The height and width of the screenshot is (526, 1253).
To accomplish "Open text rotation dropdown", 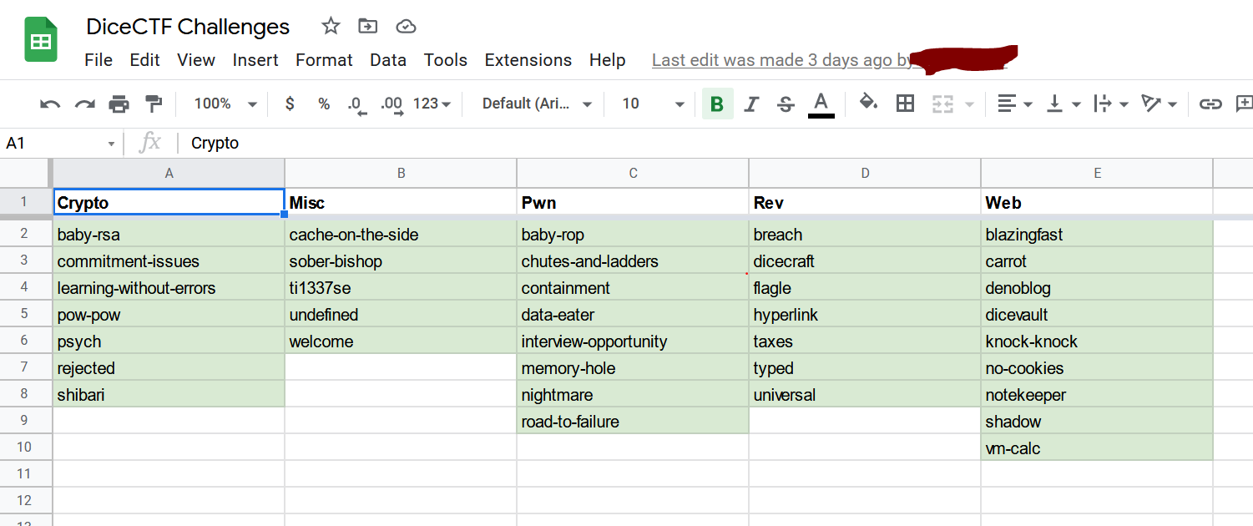I will 1160,104.
